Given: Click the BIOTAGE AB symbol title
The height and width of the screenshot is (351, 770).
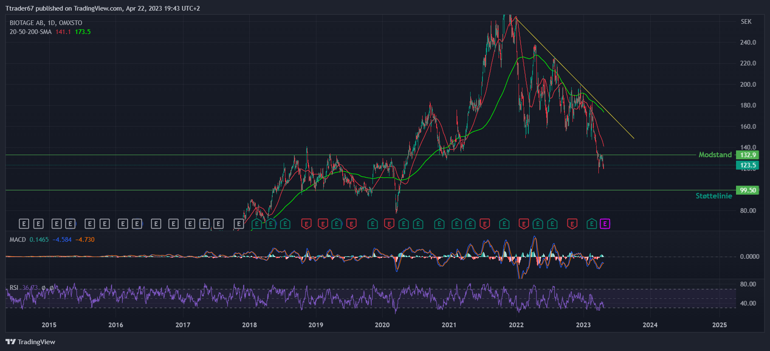Looking at the screenshot, I should (x=27, y=23).
